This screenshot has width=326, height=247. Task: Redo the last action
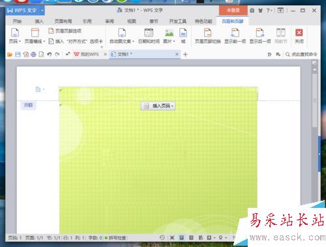[x=57, y=54]
